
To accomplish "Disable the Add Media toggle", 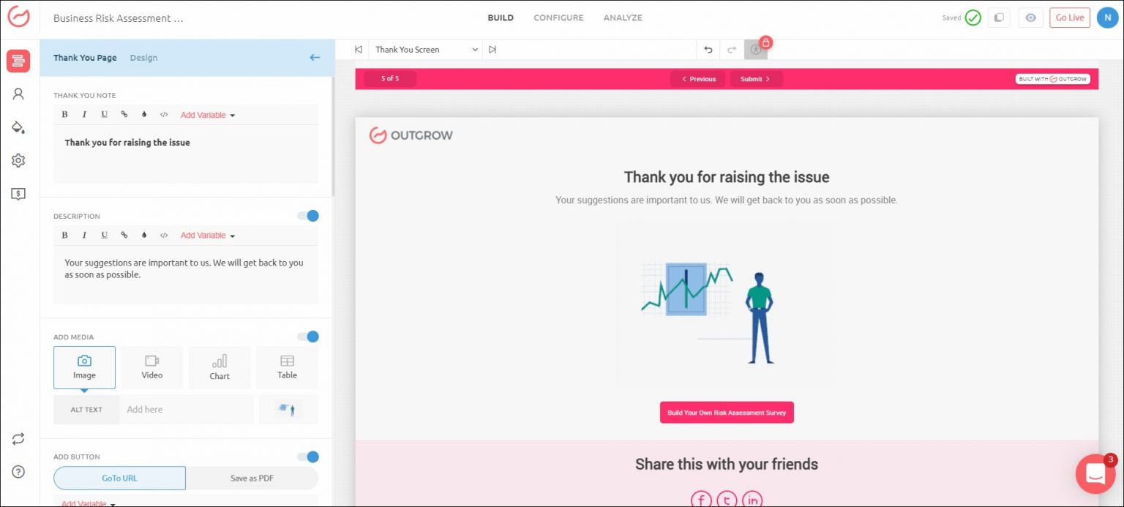I will (x=308, y=337).
